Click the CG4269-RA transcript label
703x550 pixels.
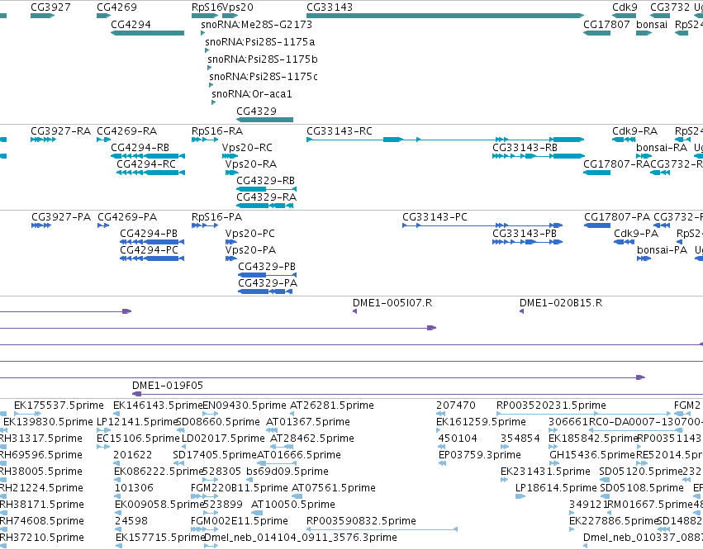pyautogui.click(x=127, y=130)
